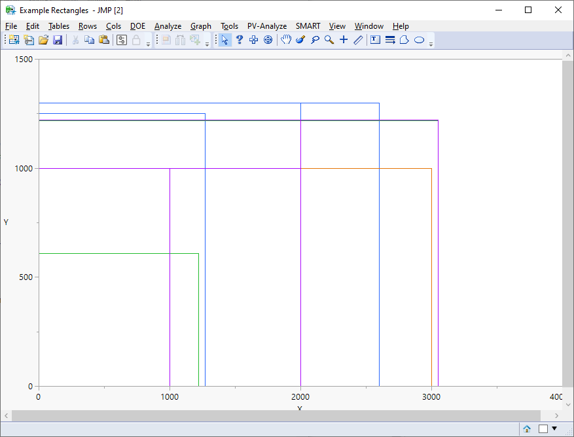Toggle the lock icon in the toolbar
Viewport: 574px width, 437px height.
(135, 40)
